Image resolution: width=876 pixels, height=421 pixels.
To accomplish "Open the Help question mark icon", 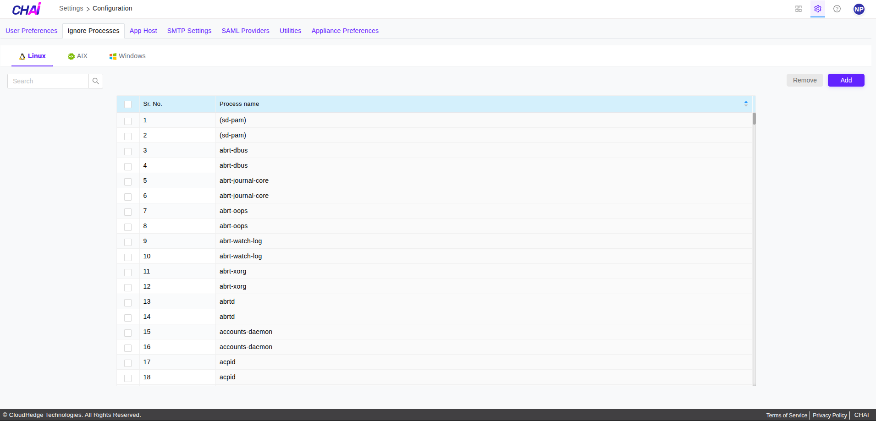I will [837, 9].
